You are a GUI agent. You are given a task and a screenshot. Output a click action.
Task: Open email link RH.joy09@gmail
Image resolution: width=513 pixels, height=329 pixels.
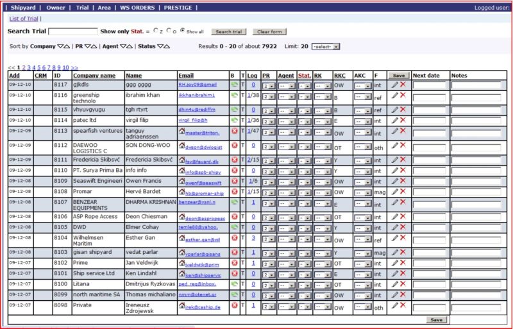pos(198,85)
